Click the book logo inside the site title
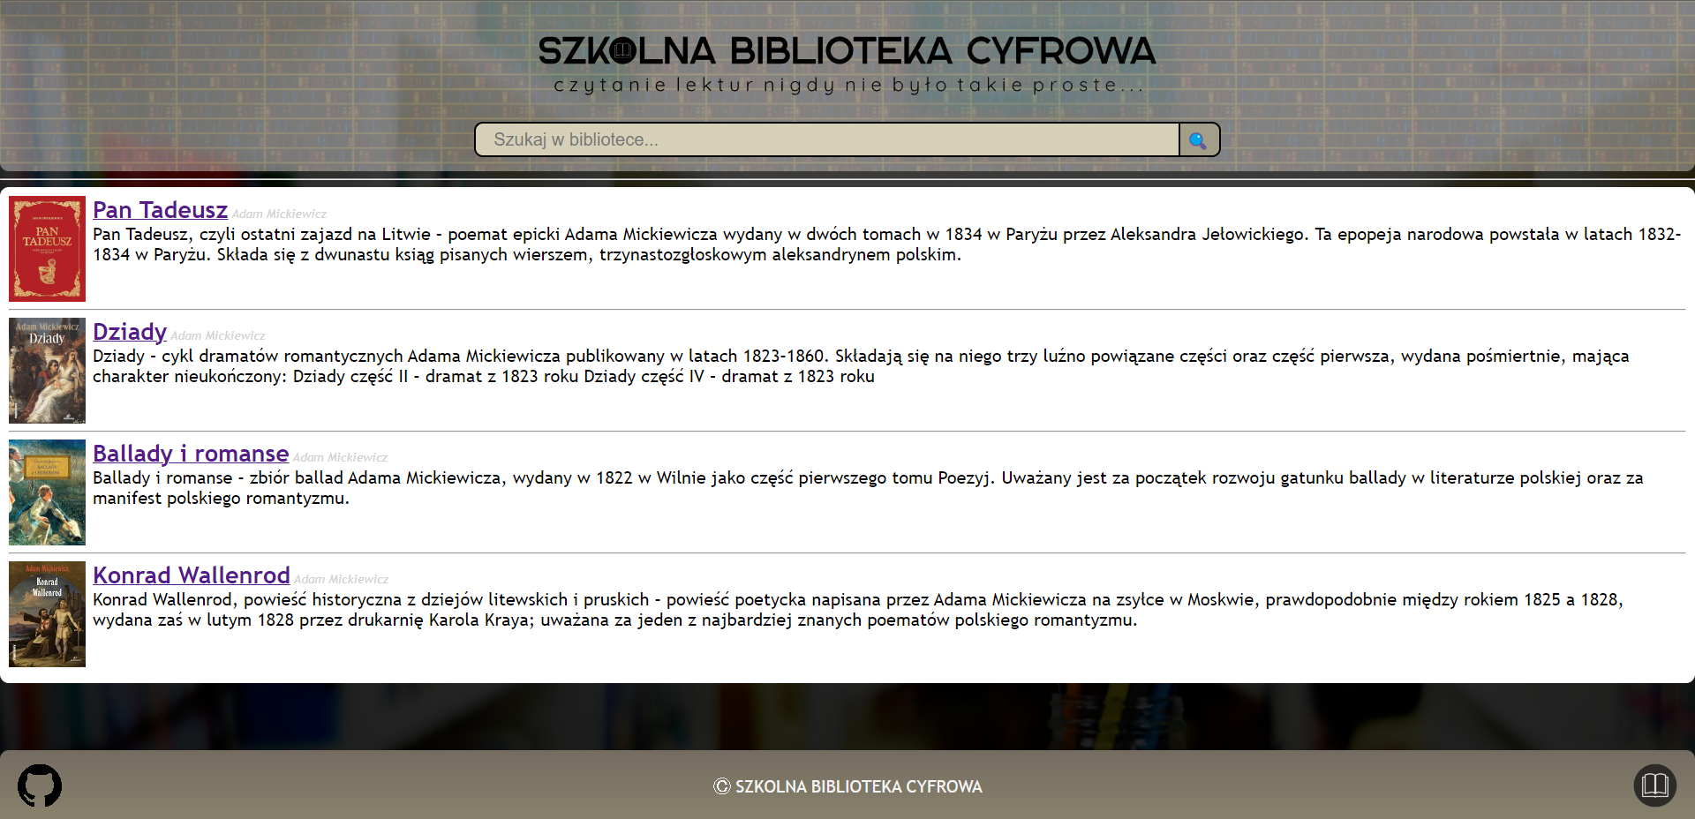Image resolution: width=1695 pixels, height=819 pixels. 622,51
